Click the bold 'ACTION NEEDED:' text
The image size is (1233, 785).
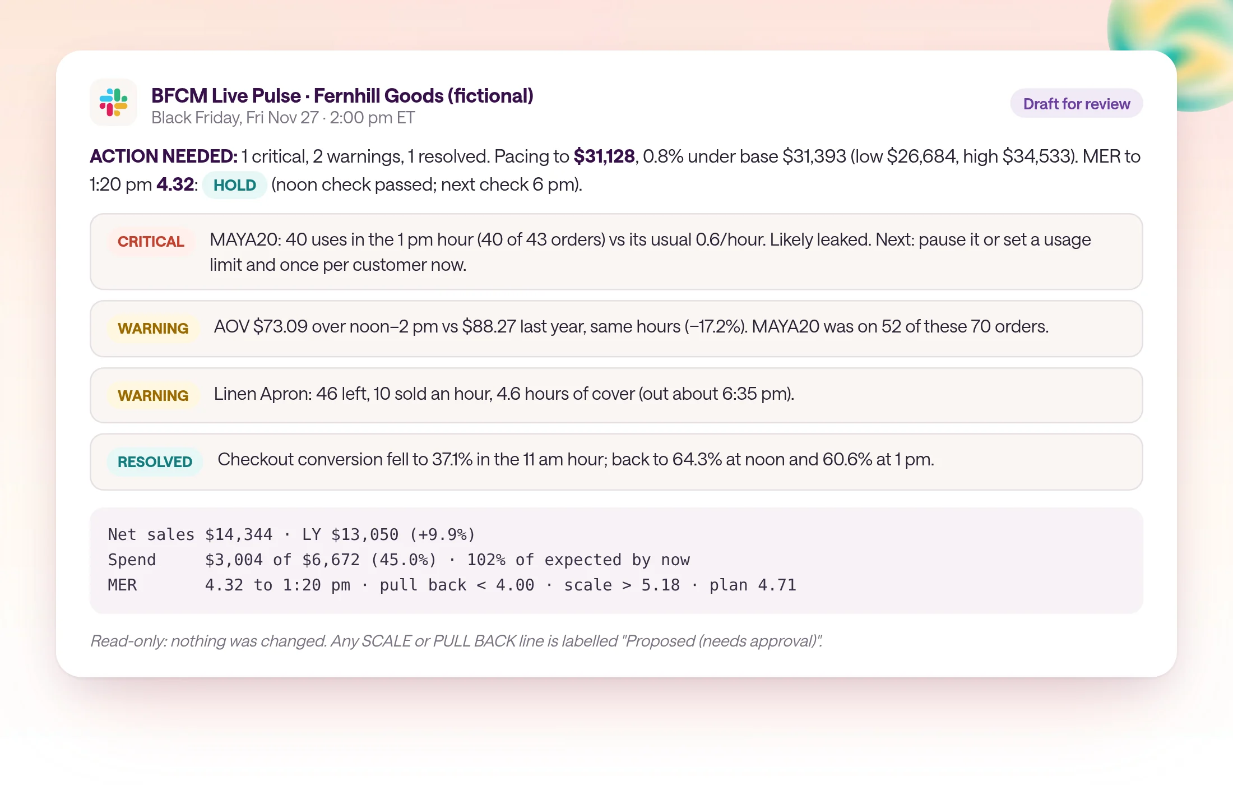(x=164, y=156)
